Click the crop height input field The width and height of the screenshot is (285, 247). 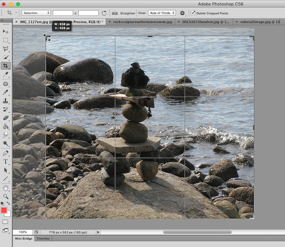click(x=88, y=13)
